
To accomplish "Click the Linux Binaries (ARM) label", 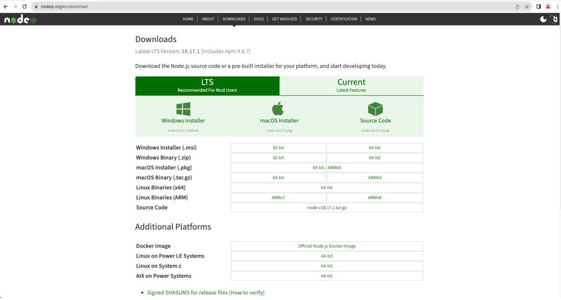I will pos(162,198).
